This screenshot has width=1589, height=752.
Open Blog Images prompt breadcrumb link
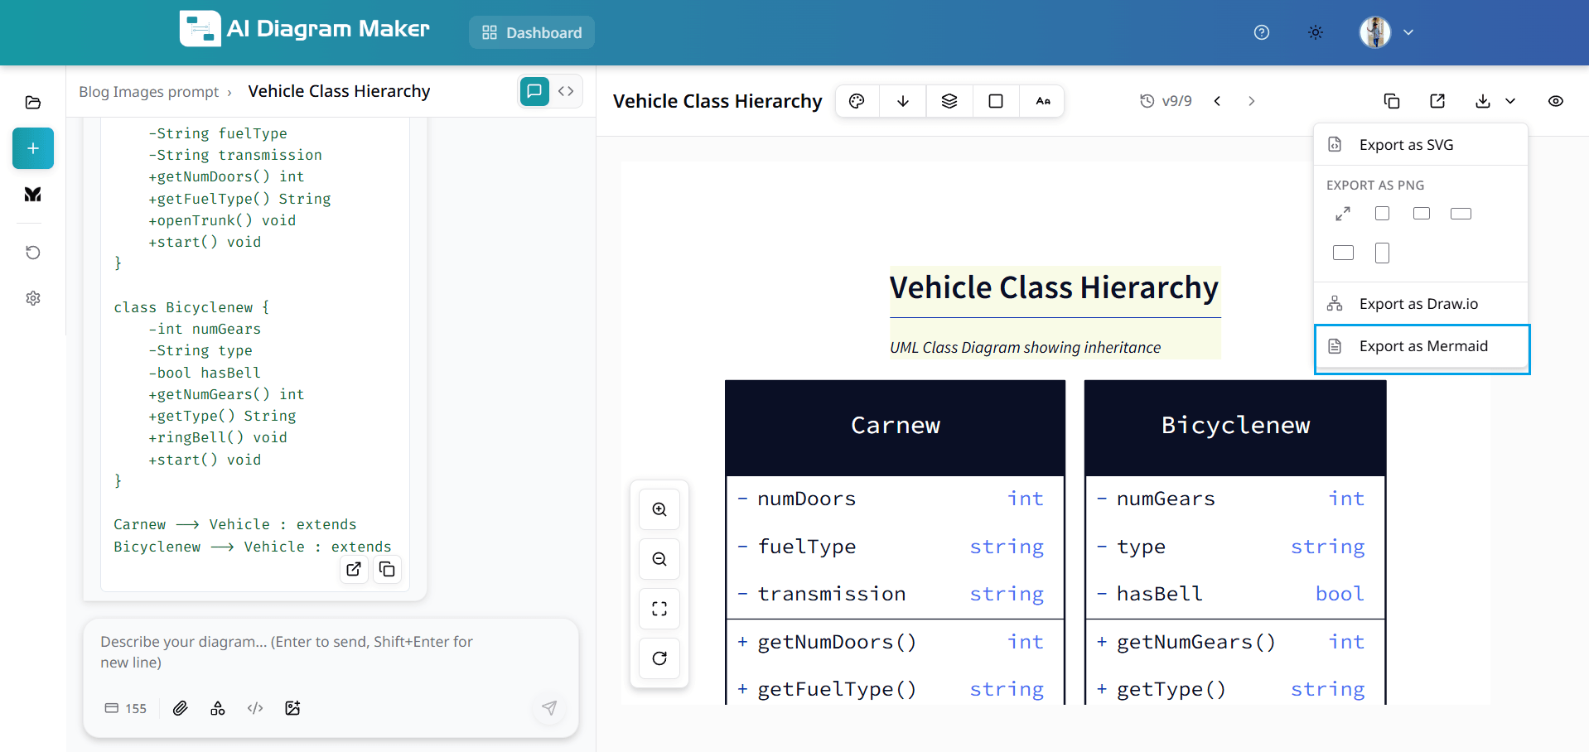(x=149, y=92)
